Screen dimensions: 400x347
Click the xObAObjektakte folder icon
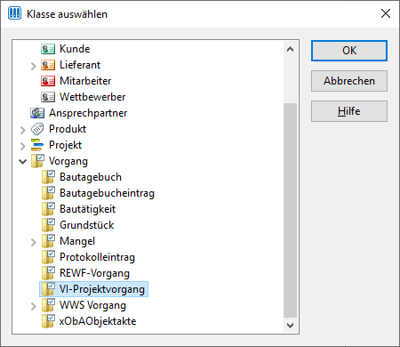(48, 321)
